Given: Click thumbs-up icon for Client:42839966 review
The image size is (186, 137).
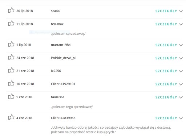Looking at the screenshot, I should coord(11,117).
